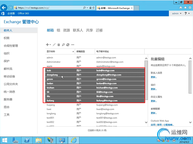
Task: Click the add new mailbox plus icon
Action: point(47,45)
